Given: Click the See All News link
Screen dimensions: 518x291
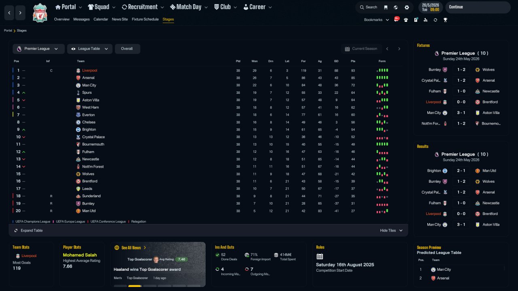Looking at the screenshot, I should click(131, 248).
